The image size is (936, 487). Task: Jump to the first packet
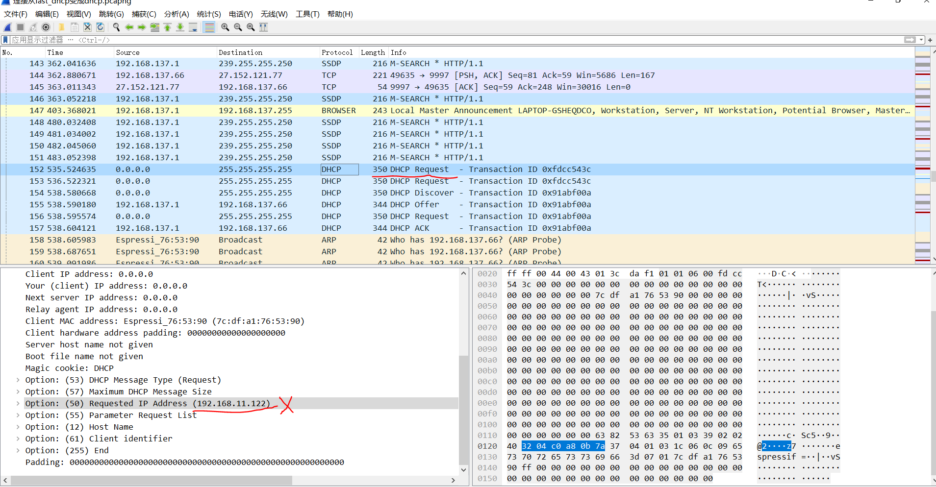point(167,27)
